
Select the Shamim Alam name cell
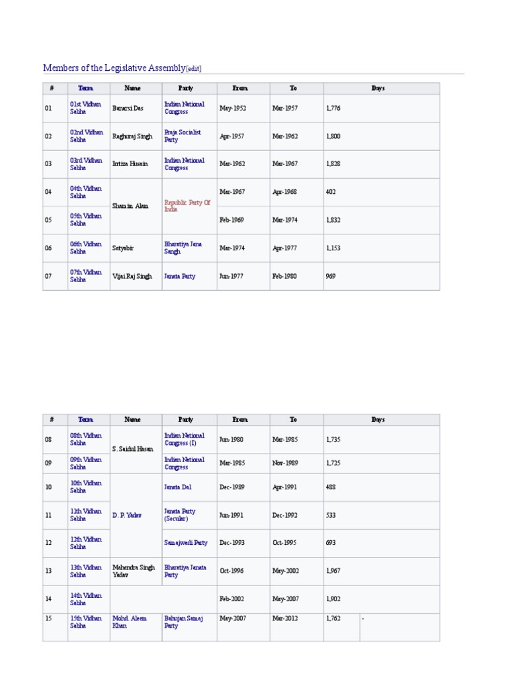(x=130, y=206)
